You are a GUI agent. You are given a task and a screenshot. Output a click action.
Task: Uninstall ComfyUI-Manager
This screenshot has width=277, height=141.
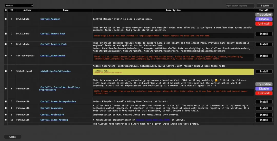264,24
